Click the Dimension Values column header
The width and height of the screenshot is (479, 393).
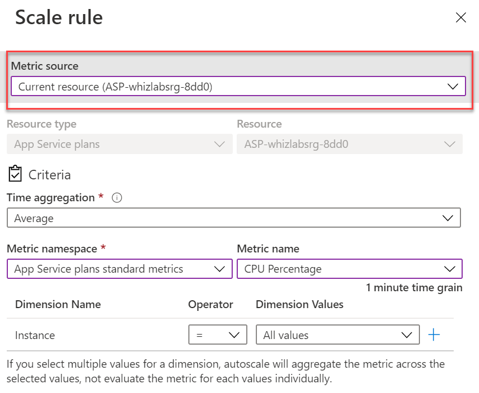299,304
